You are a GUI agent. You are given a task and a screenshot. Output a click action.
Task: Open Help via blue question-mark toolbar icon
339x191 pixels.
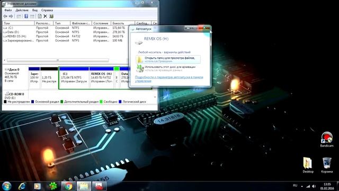click(x=26, y=16)
